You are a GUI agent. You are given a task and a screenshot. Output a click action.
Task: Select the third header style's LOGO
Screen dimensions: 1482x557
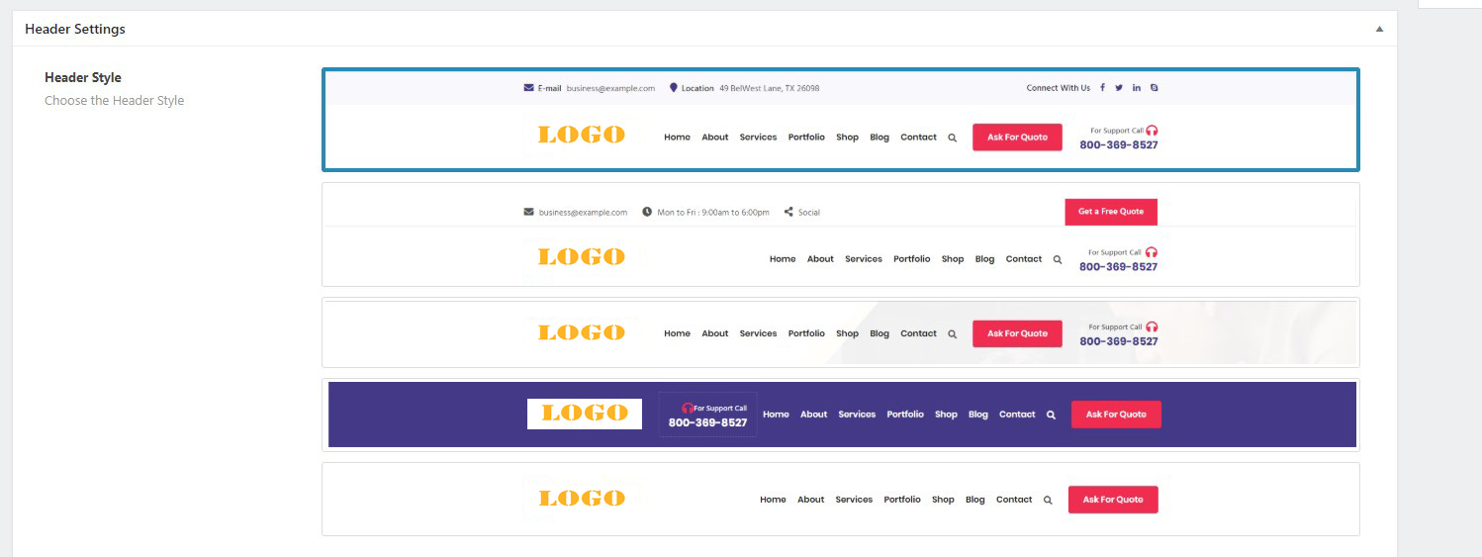pos(581,333)
